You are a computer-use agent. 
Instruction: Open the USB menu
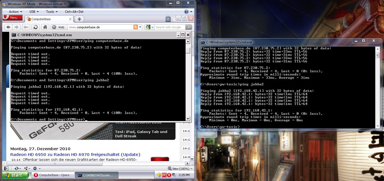[x=34, y=12]
